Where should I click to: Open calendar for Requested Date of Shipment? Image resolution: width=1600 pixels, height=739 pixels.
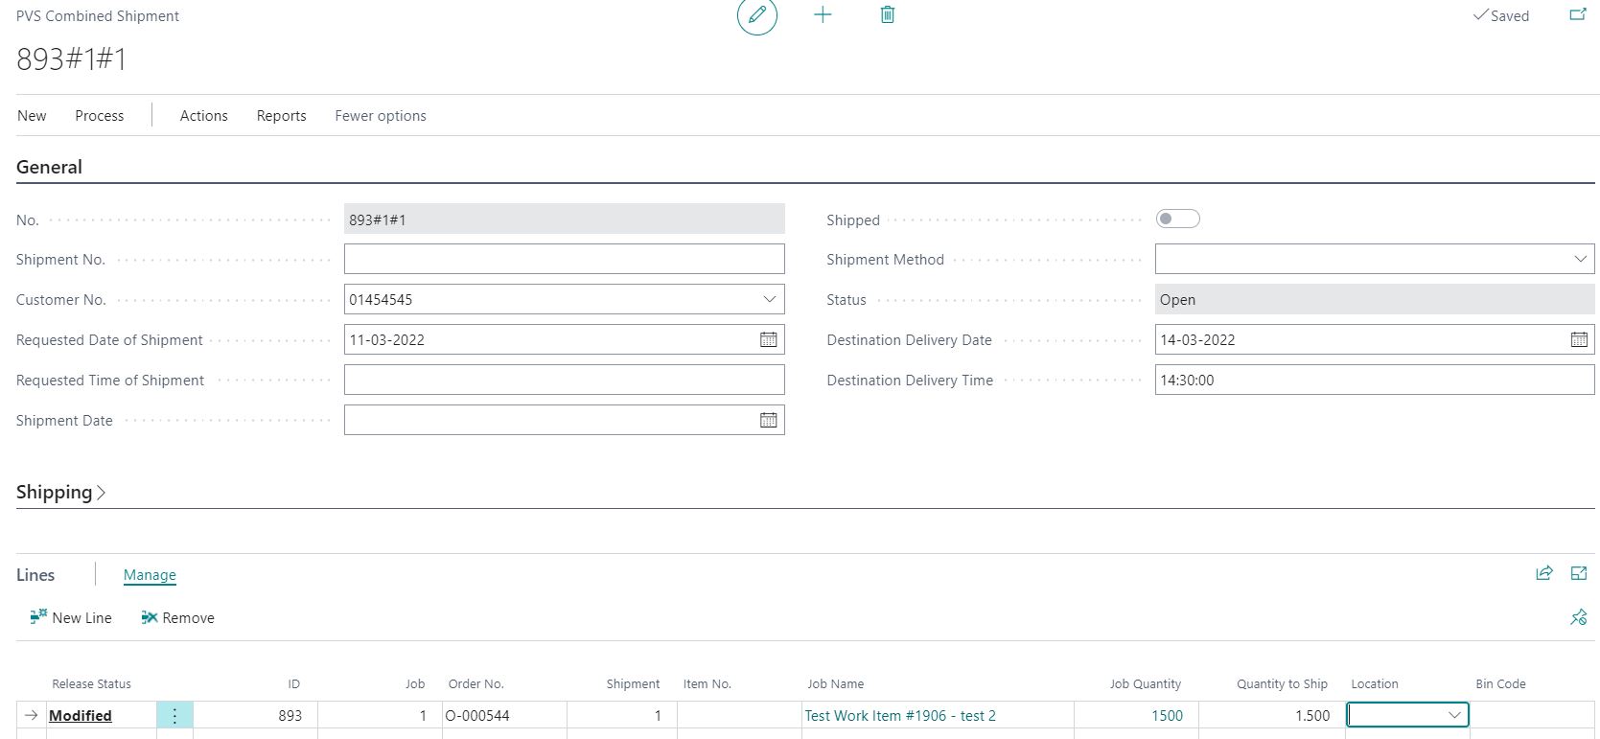768,339
